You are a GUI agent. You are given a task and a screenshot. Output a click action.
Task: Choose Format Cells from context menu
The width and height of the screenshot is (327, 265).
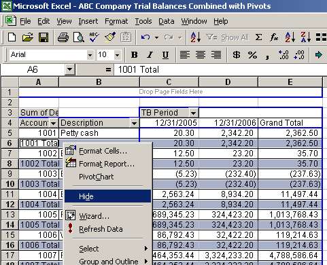[x=108, y=151]
